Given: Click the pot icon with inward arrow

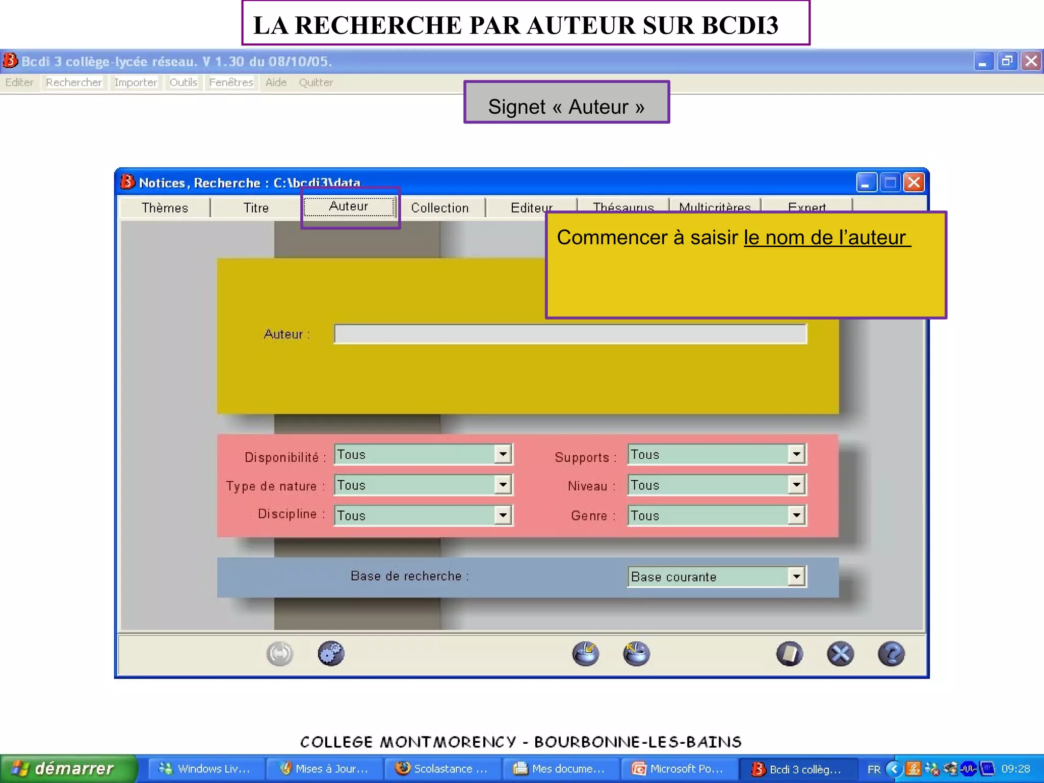Looking at the screenshot, I should pyautogui.click(x=585, y=654).
